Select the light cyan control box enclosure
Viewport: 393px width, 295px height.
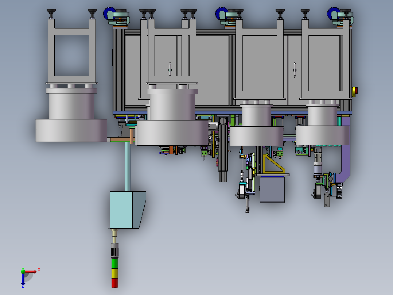click(128, 210)
